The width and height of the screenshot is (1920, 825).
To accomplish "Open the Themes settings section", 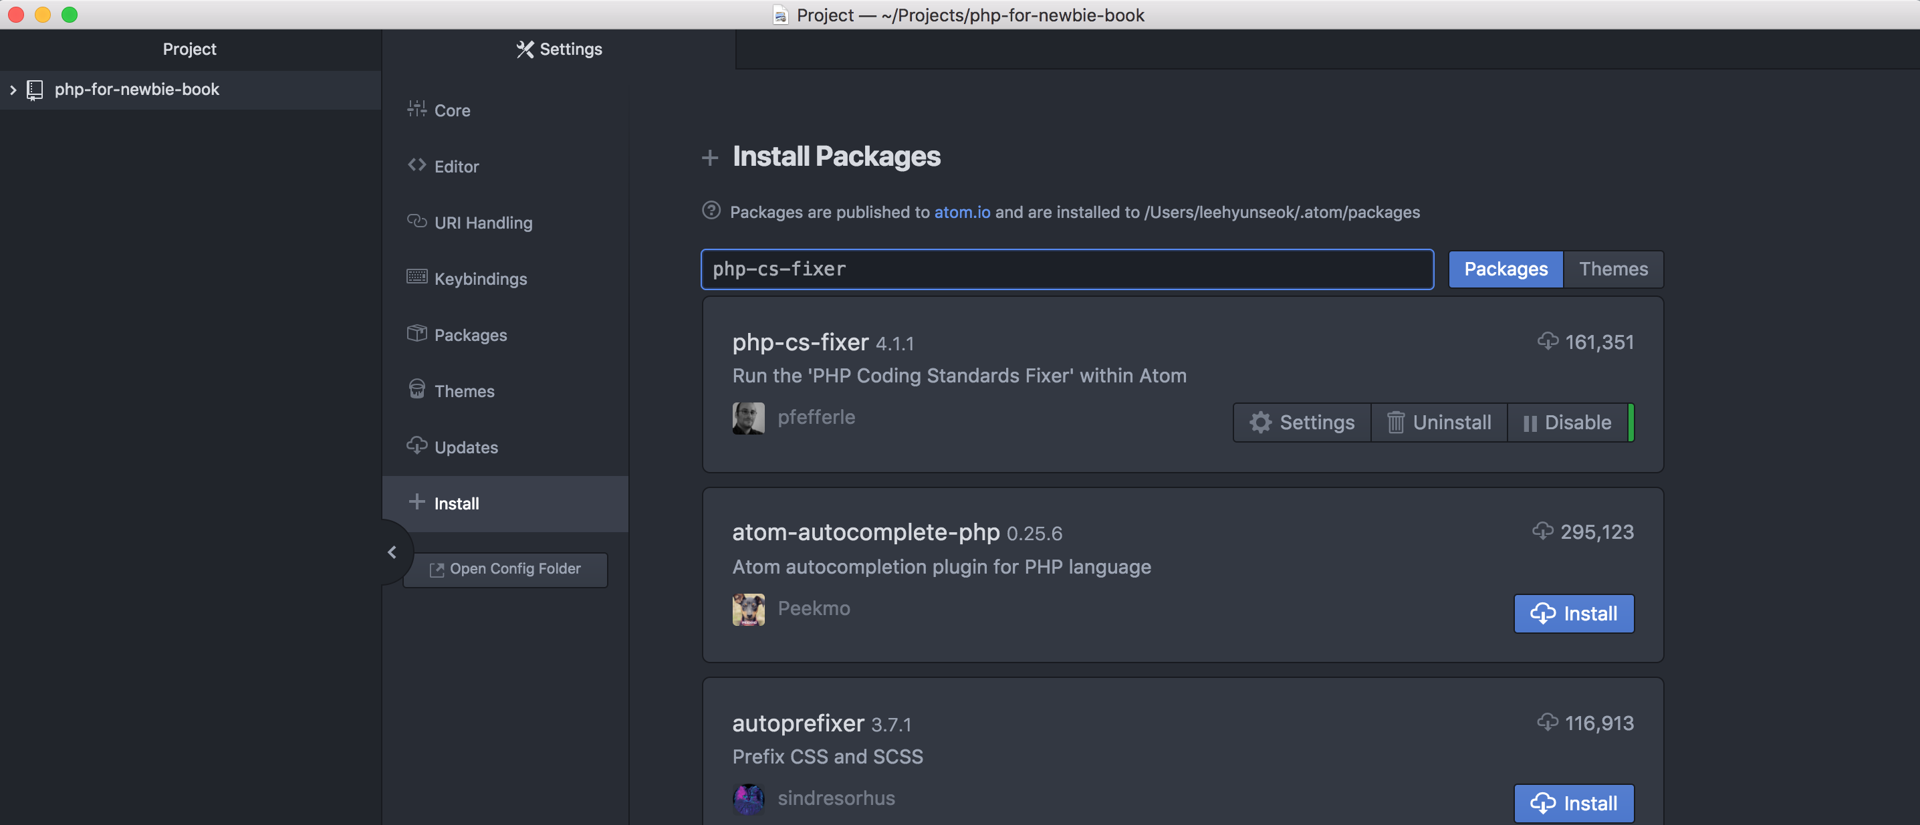I will click(465, 390).
